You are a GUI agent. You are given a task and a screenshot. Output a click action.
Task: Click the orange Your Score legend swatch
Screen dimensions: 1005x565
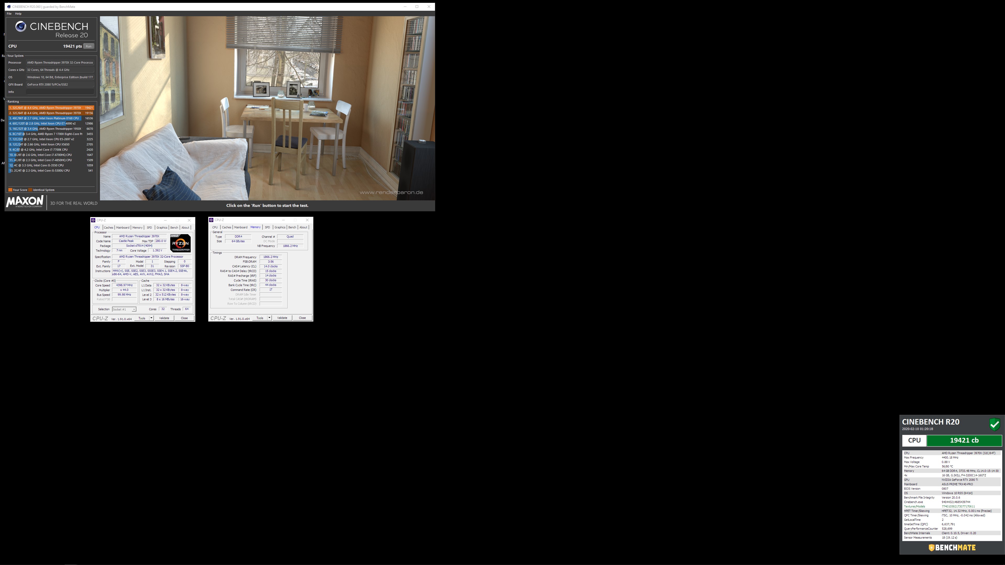10,190
